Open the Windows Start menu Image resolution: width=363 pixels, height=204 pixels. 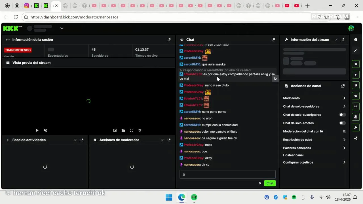(x=169, y=197)
